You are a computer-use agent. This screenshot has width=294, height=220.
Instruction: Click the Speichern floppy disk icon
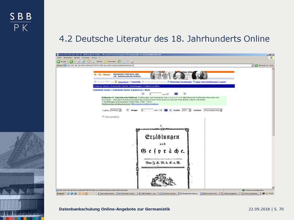[116, 82]
